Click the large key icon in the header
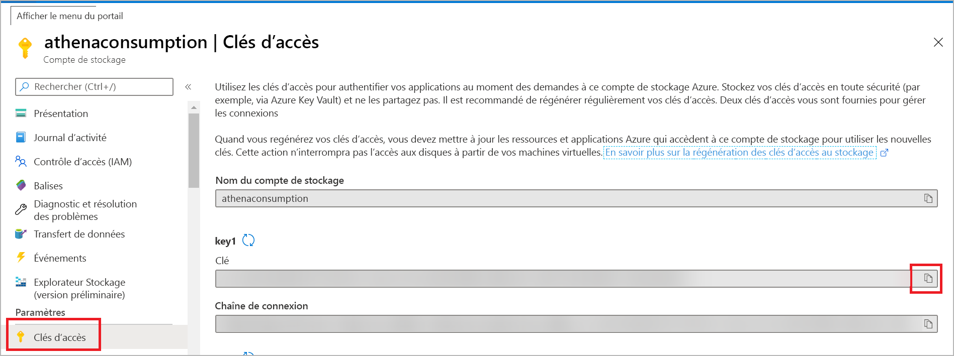The image size is (954, 356). (x=25, y=48)
